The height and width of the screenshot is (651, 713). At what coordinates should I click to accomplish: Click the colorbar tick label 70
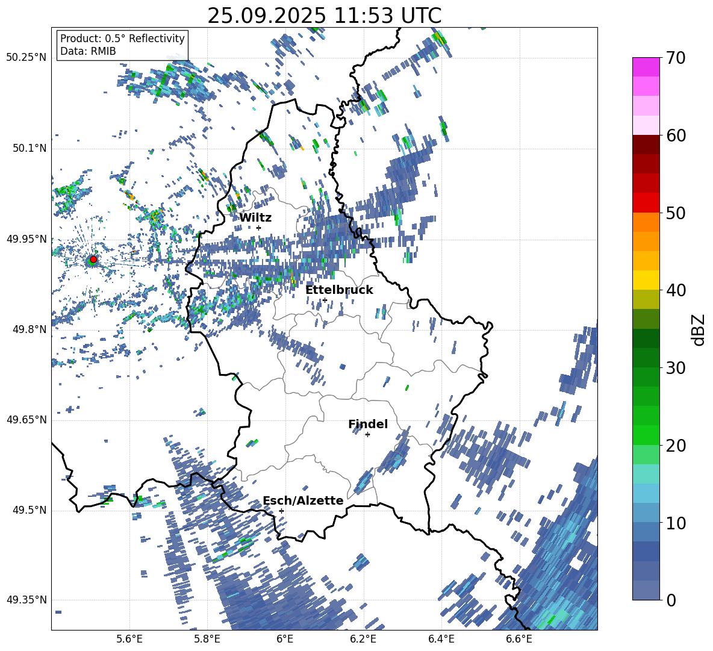676,58
